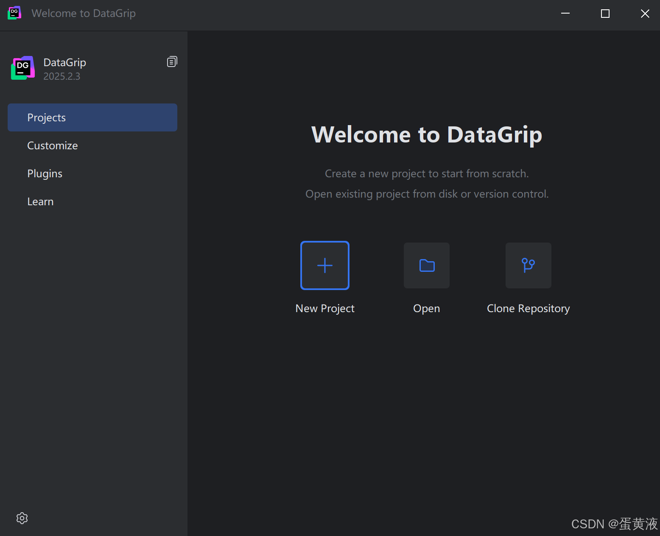The image size is (660, 536).
Task: Click the Open label
Action: point(427,309)
